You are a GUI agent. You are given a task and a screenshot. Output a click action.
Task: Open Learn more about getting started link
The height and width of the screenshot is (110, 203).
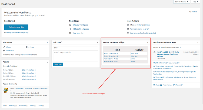(x=143, y=33)
